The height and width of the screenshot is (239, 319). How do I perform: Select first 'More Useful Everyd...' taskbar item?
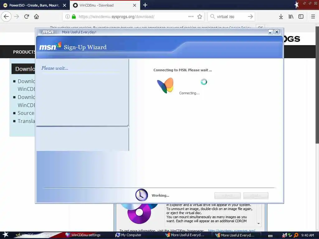[x=185, y=235]
